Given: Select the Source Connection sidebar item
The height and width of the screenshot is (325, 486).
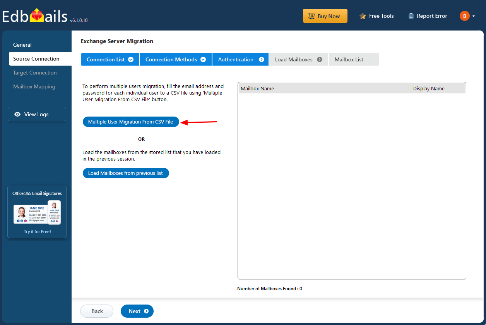Looking at the screenshot, I should 40,59.
